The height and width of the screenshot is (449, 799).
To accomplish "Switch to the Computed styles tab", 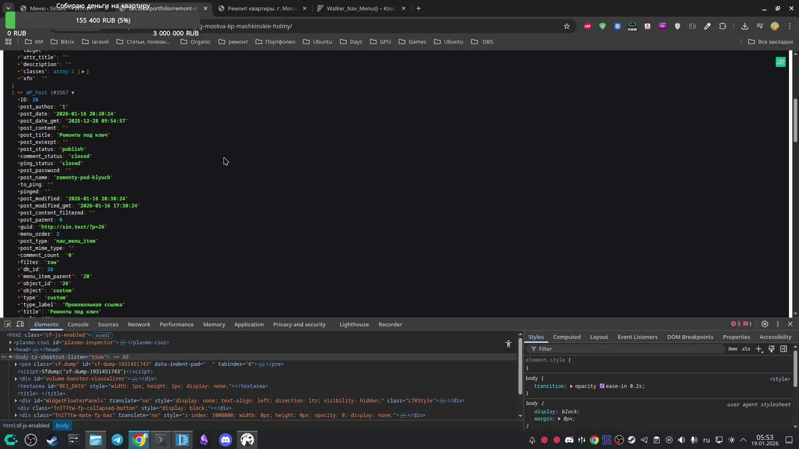I will (567, 337).
